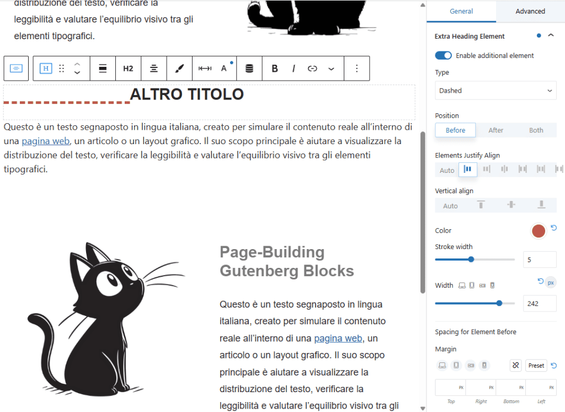The height and width of the screenshot is (412, 565).
Task: Select the parent block button in toolbar
Action: pyautogui.click(x=16, y=68)
